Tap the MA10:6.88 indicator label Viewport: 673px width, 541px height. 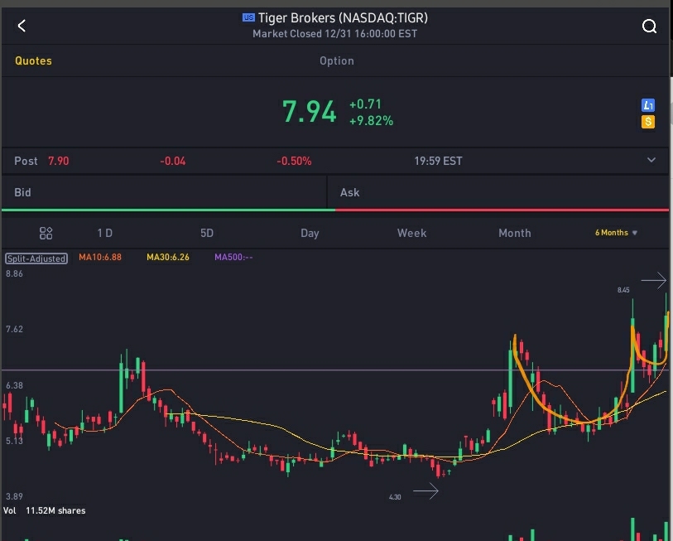tap(100, 257)
